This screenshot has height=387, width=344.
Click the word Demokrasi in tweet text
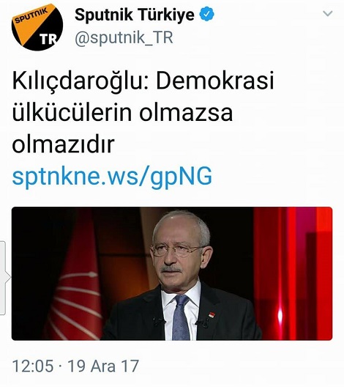coord(215,81)
